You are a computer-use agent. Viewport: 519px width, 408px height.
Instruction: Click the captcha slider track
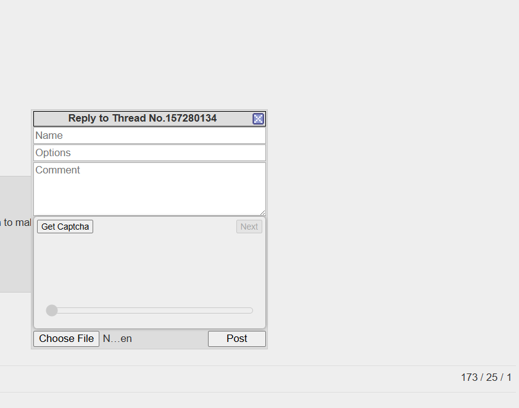149,310
